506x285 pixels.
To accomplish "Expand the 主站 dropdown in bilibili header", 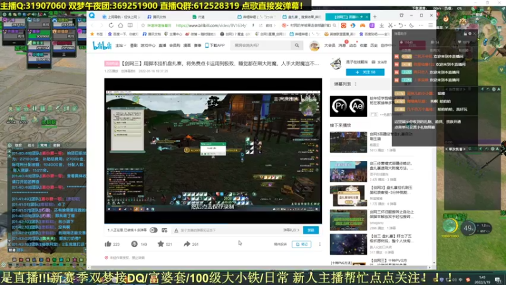I will click(120, 46).
